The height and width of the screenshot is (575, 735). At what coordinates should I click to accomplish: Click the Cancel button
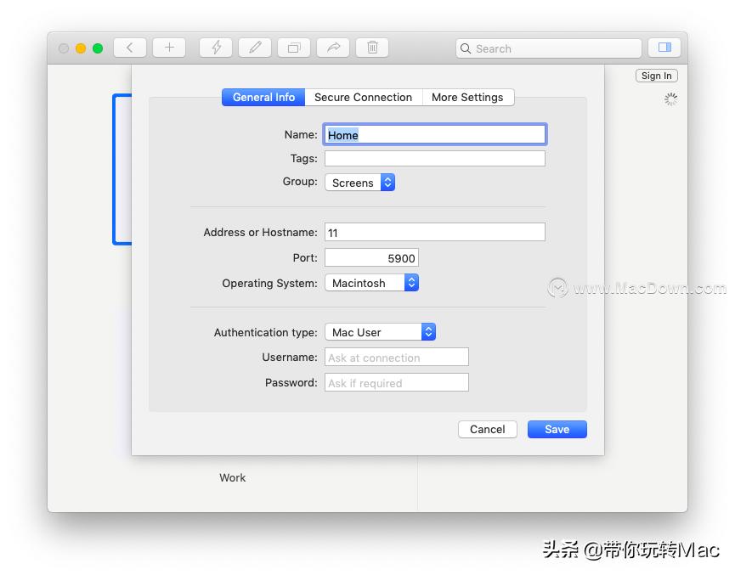pos(488,429)
